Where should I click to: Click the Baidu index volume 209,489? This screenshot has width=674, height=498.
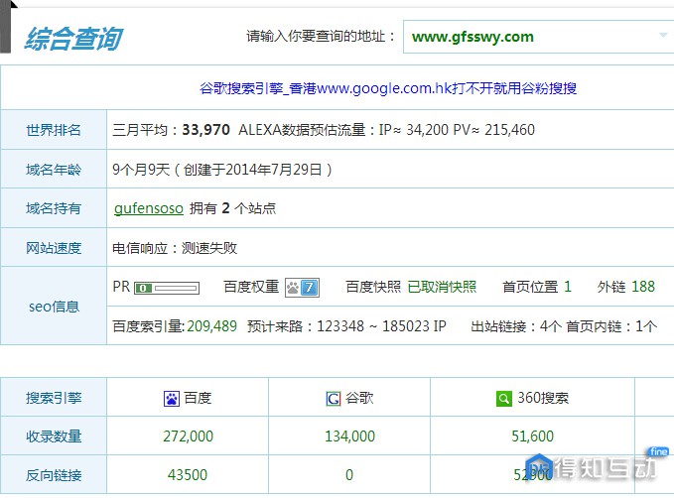[x=211, y=326]
